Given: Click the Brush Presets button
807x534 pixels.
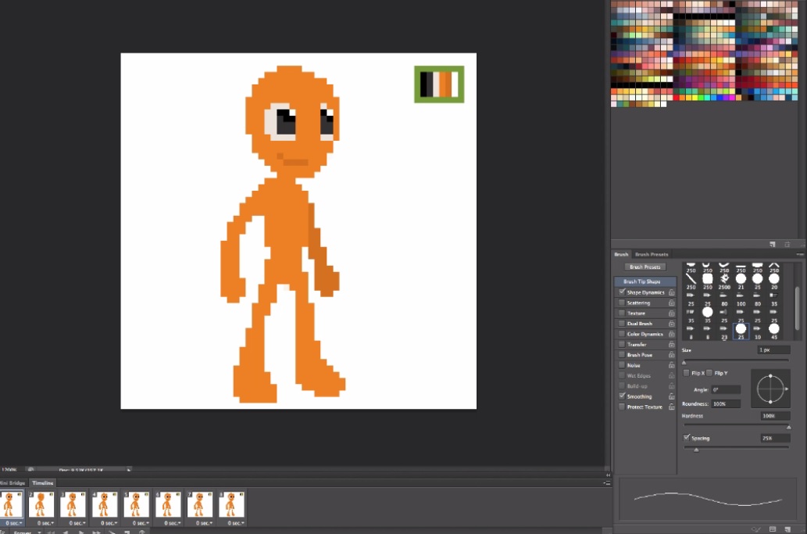Looking at the screenshot, I should pyautogui.click(x=645, y=267).
